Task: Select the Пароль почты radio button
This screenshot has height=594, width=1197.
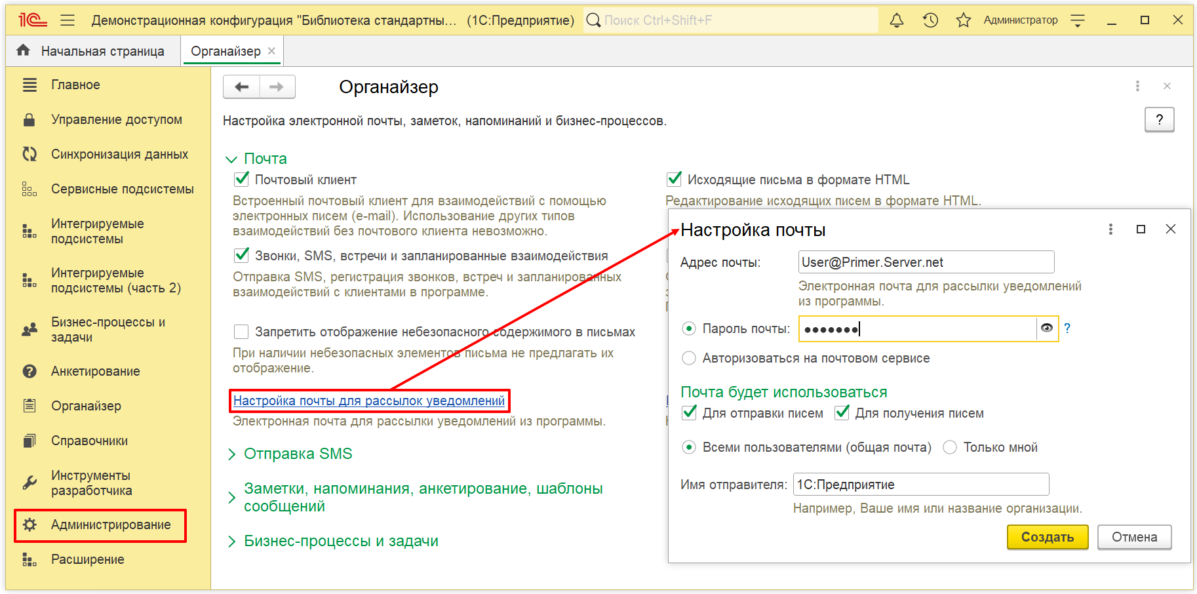Action: point(689,328)
